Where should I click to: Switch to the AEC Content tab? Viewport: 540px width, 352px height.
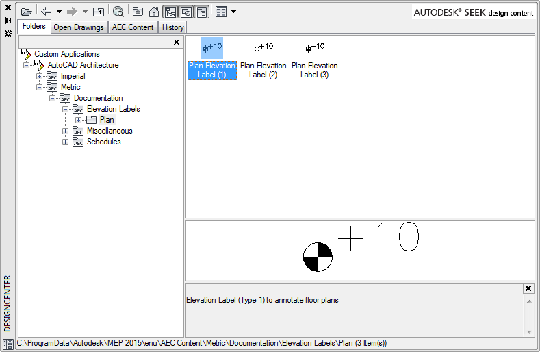pos(133,27)
